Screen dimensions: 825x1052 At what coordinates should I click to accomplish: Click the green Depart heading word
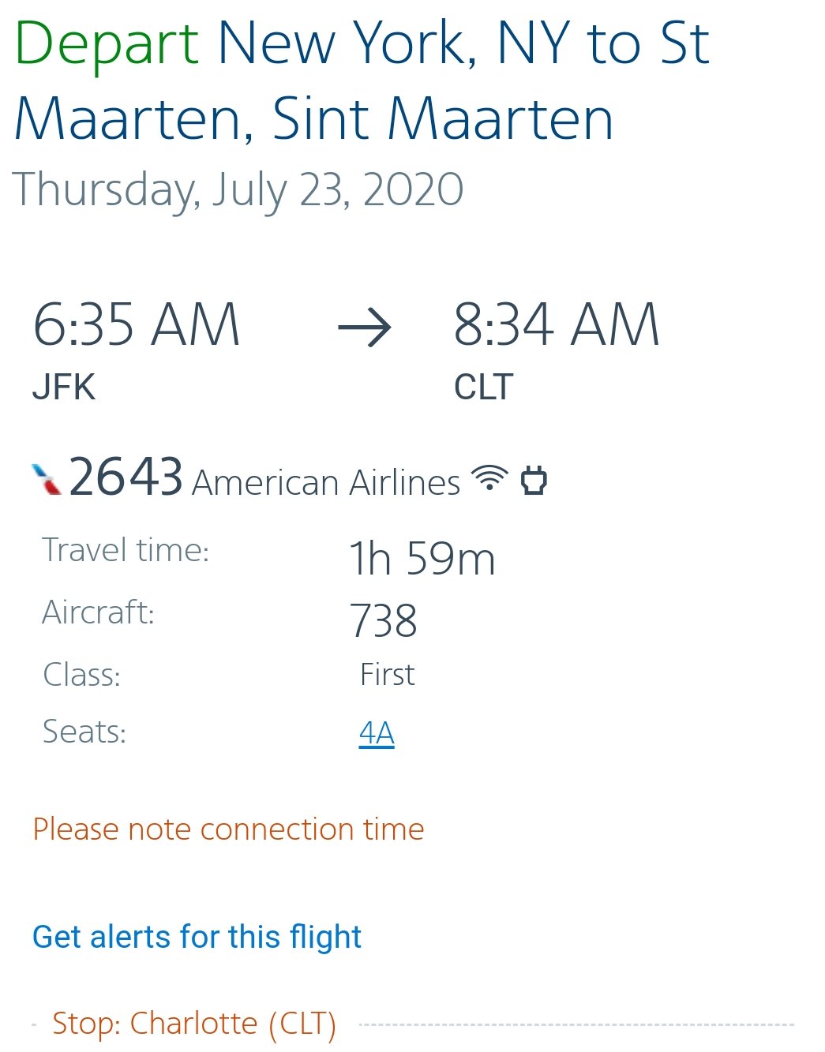click(107, 43)
